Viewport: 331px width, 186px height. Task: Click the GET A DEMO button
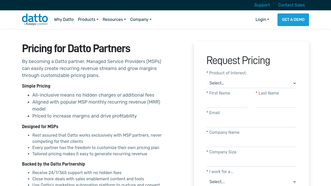point(293,20)
